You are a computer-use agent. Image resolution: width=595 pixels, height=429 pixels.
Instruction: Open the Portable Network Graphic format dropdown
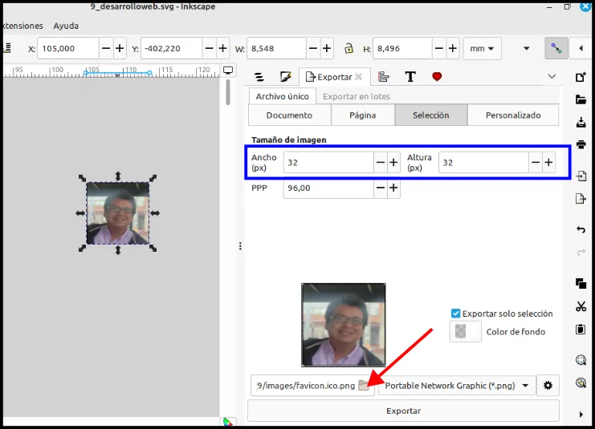457,386
